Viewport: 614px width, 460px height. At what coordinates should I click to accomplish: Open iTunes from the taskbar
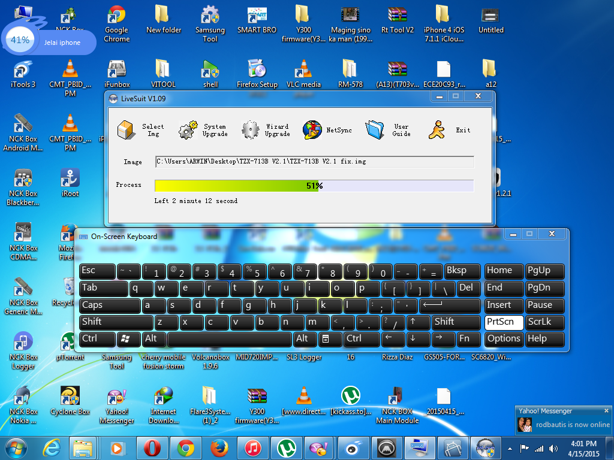point(252,447)
